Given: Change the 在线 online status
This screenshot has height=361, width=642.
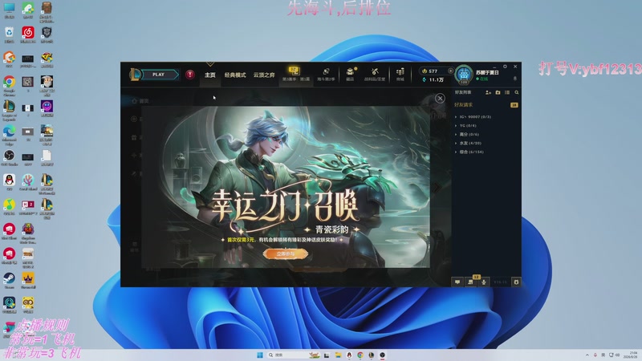Looking at the screenshot, I should (482, 79).
